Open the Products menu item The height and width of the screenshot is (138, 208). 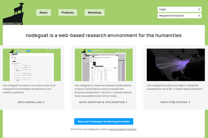[68, 13]
